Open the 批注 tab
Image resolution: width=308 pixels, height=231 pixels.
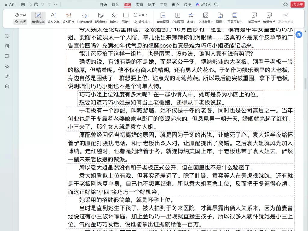click(151, 5)
